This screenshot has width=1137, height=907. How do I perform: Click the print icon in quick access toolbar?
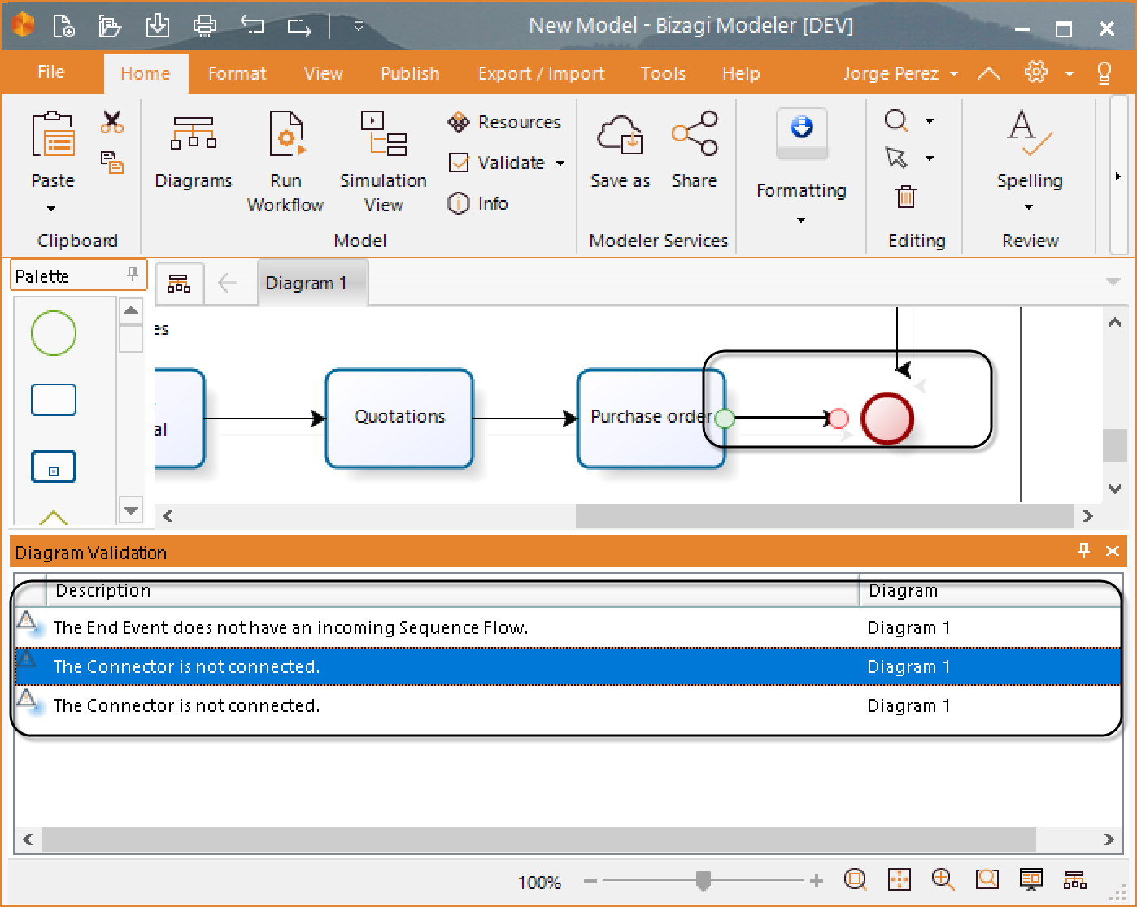205,27
